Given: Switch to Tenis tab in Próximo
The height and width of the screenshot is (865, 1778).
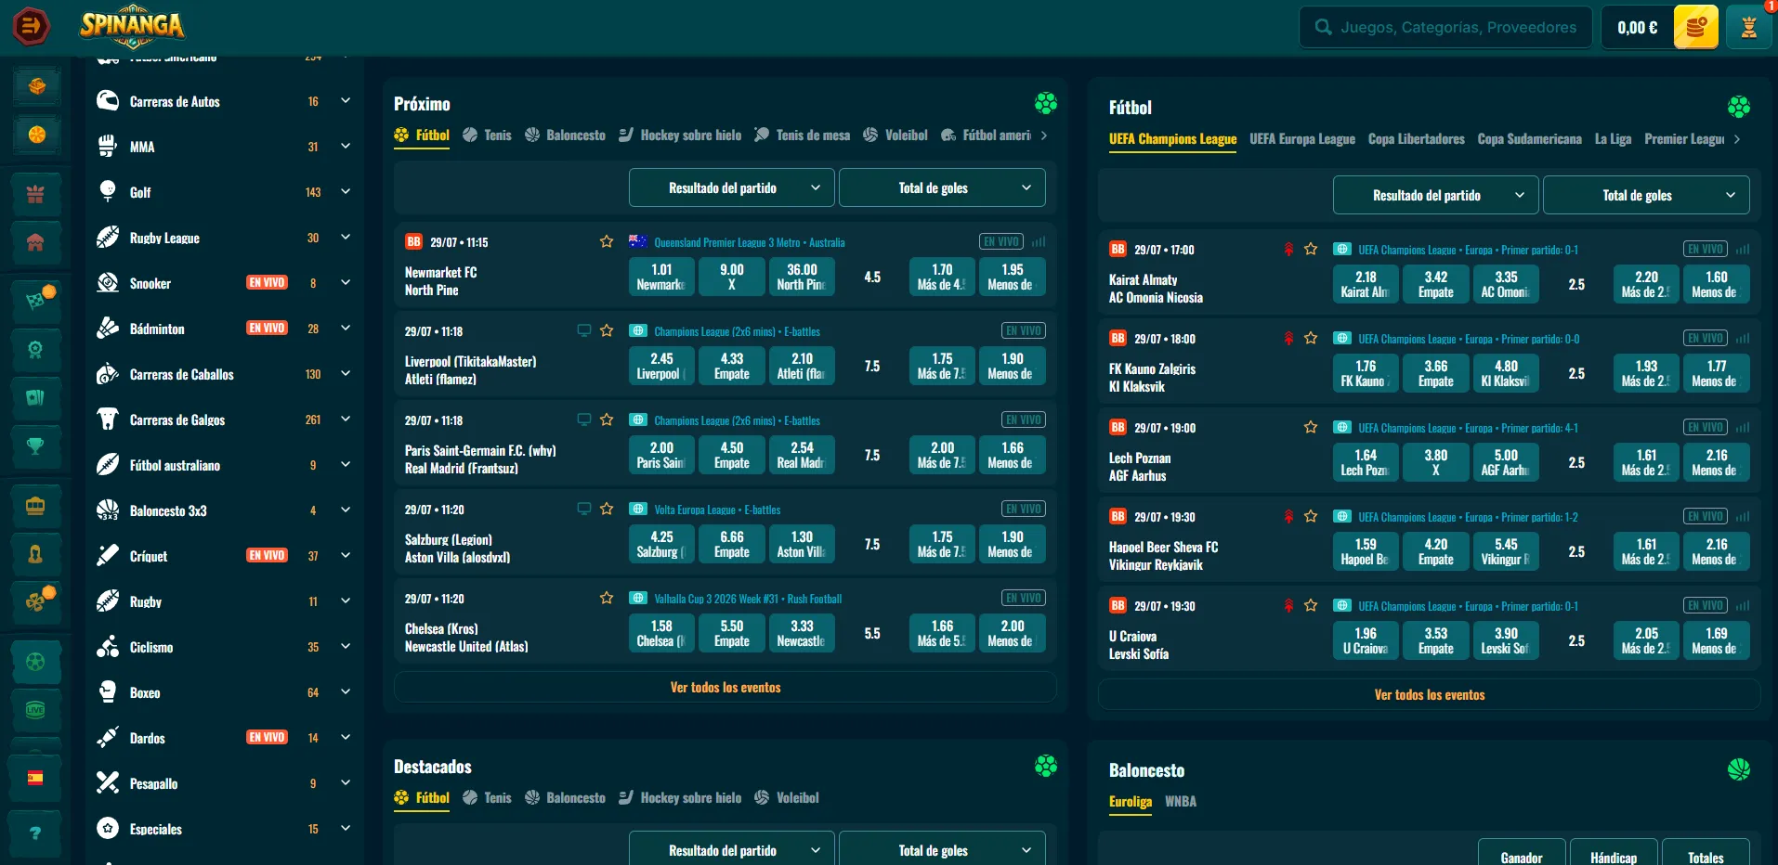Looking at the screenshot, I should click(488, 136).
